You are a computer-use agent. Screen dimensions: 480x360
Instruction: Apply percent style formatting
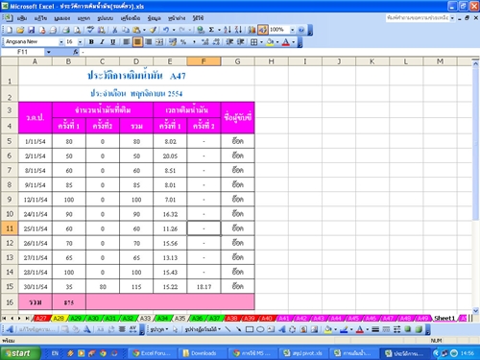[x=183, y=42]
